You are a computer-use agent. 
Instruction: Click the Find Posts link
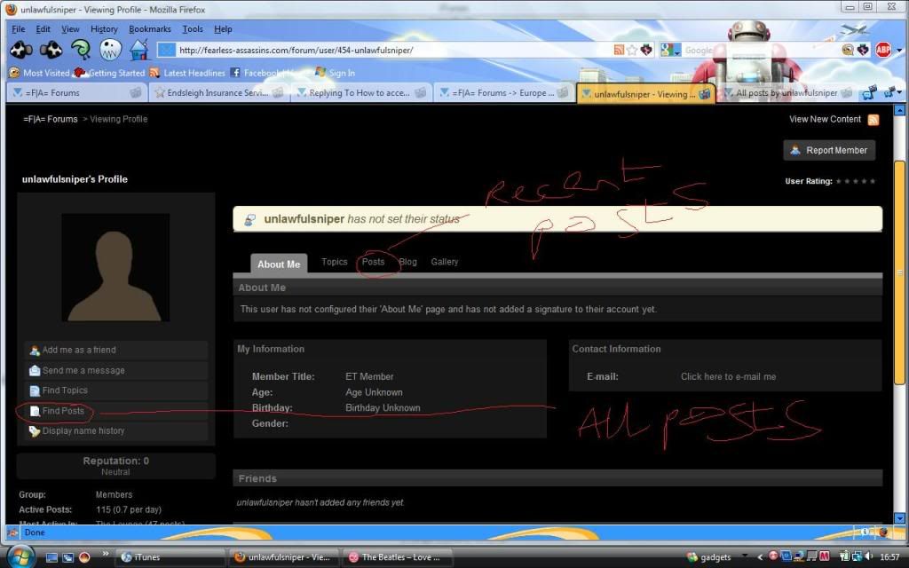click(x=116, y=411)
